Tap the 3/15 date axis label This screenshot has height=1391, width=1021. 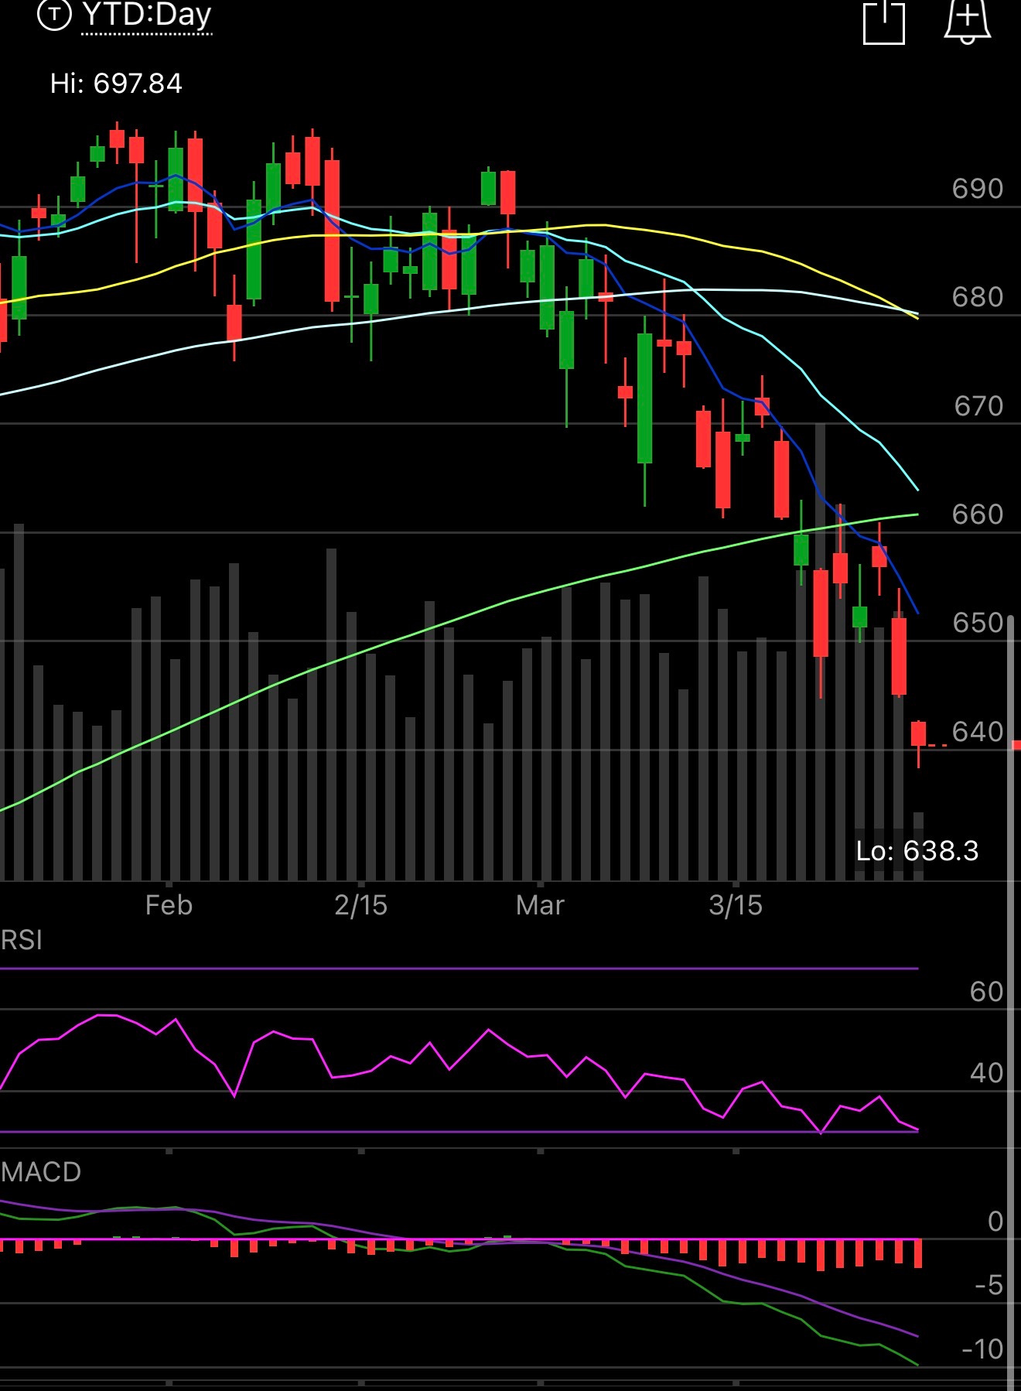tap(736, 905)
